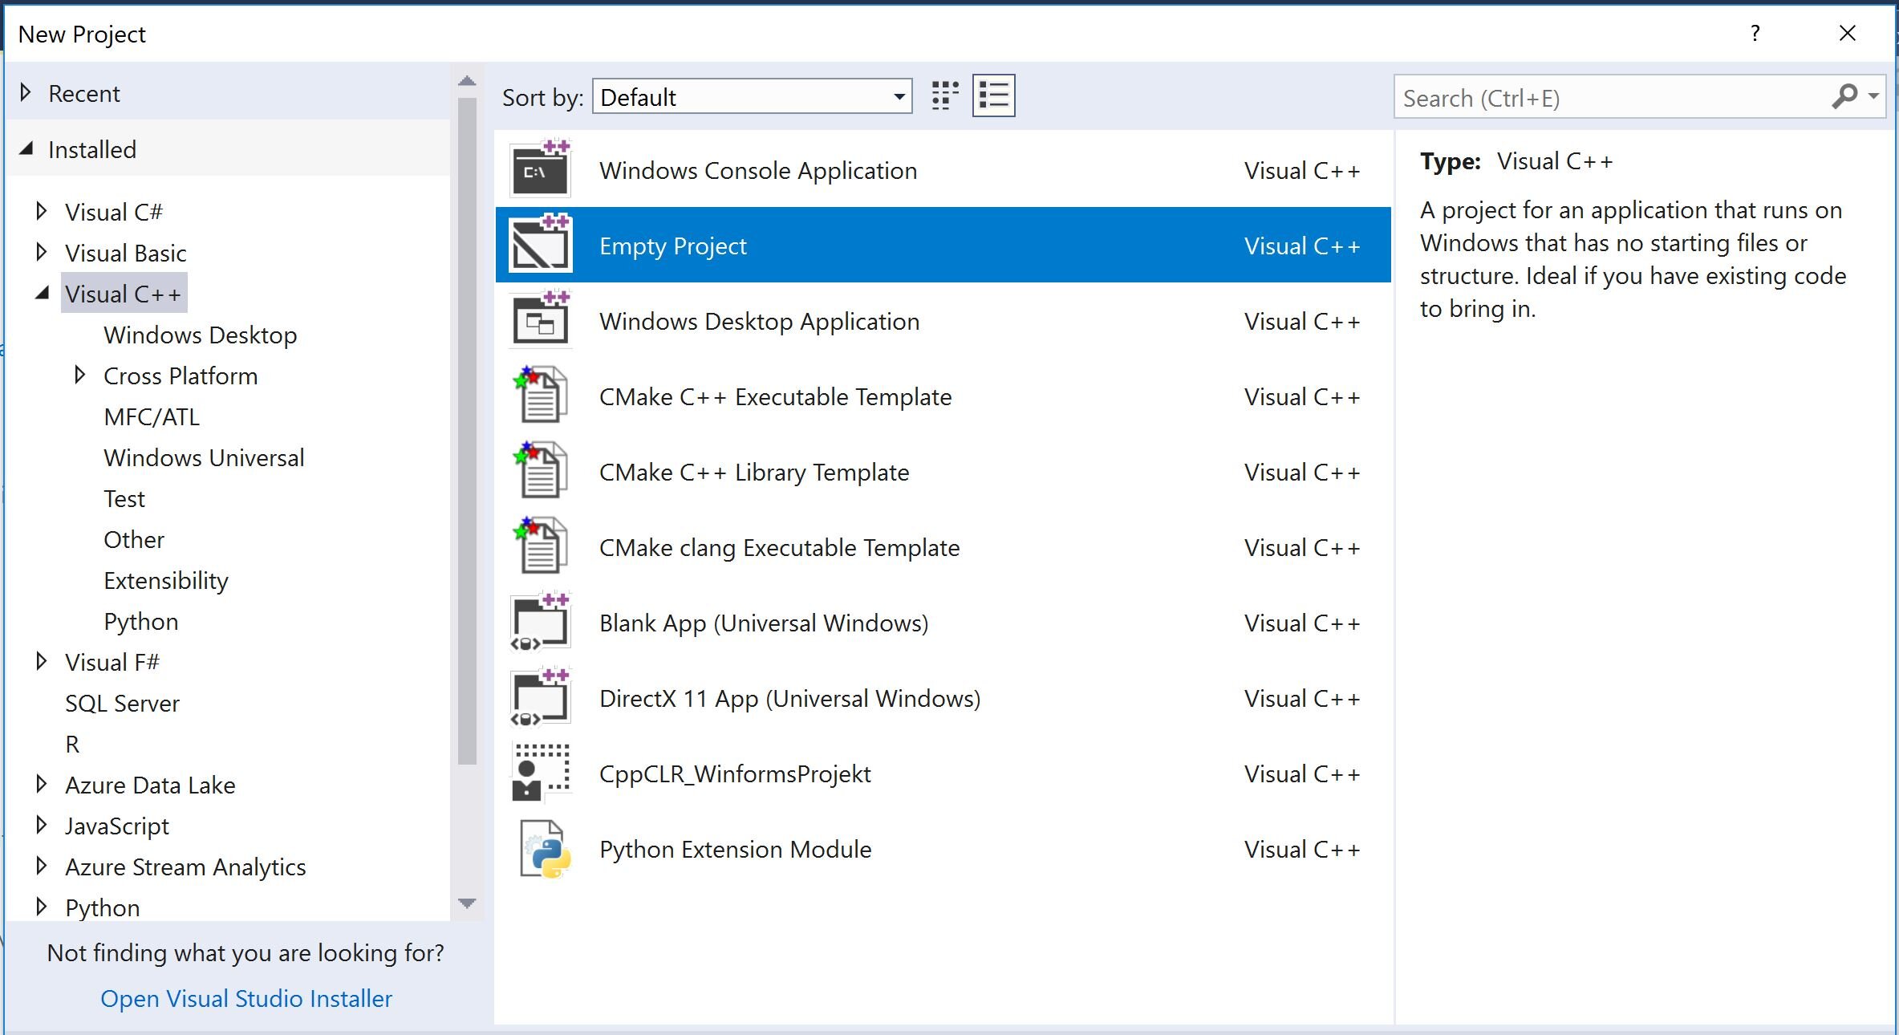
Task: Select the Windows Desktop tree item
Action: click(x=200, y=335)
